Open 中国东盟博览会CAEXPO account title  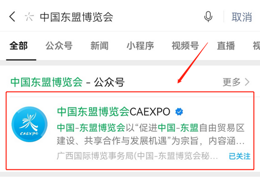pyautogui.click(x=113, y=112)
